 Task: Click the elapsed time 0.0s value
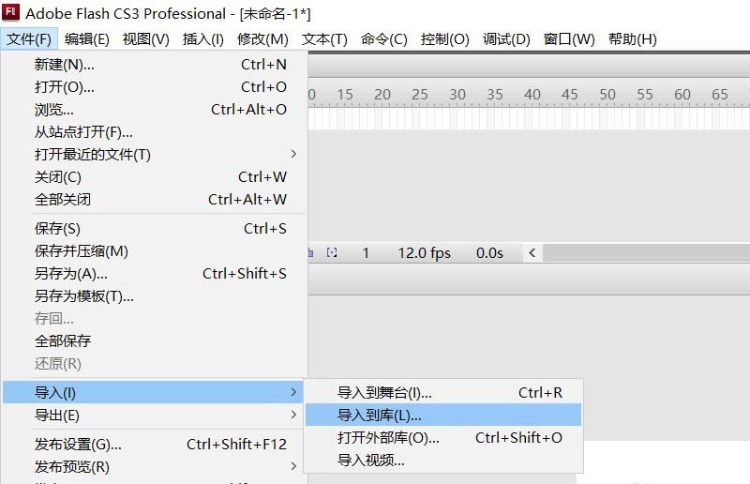coord(489,252)
